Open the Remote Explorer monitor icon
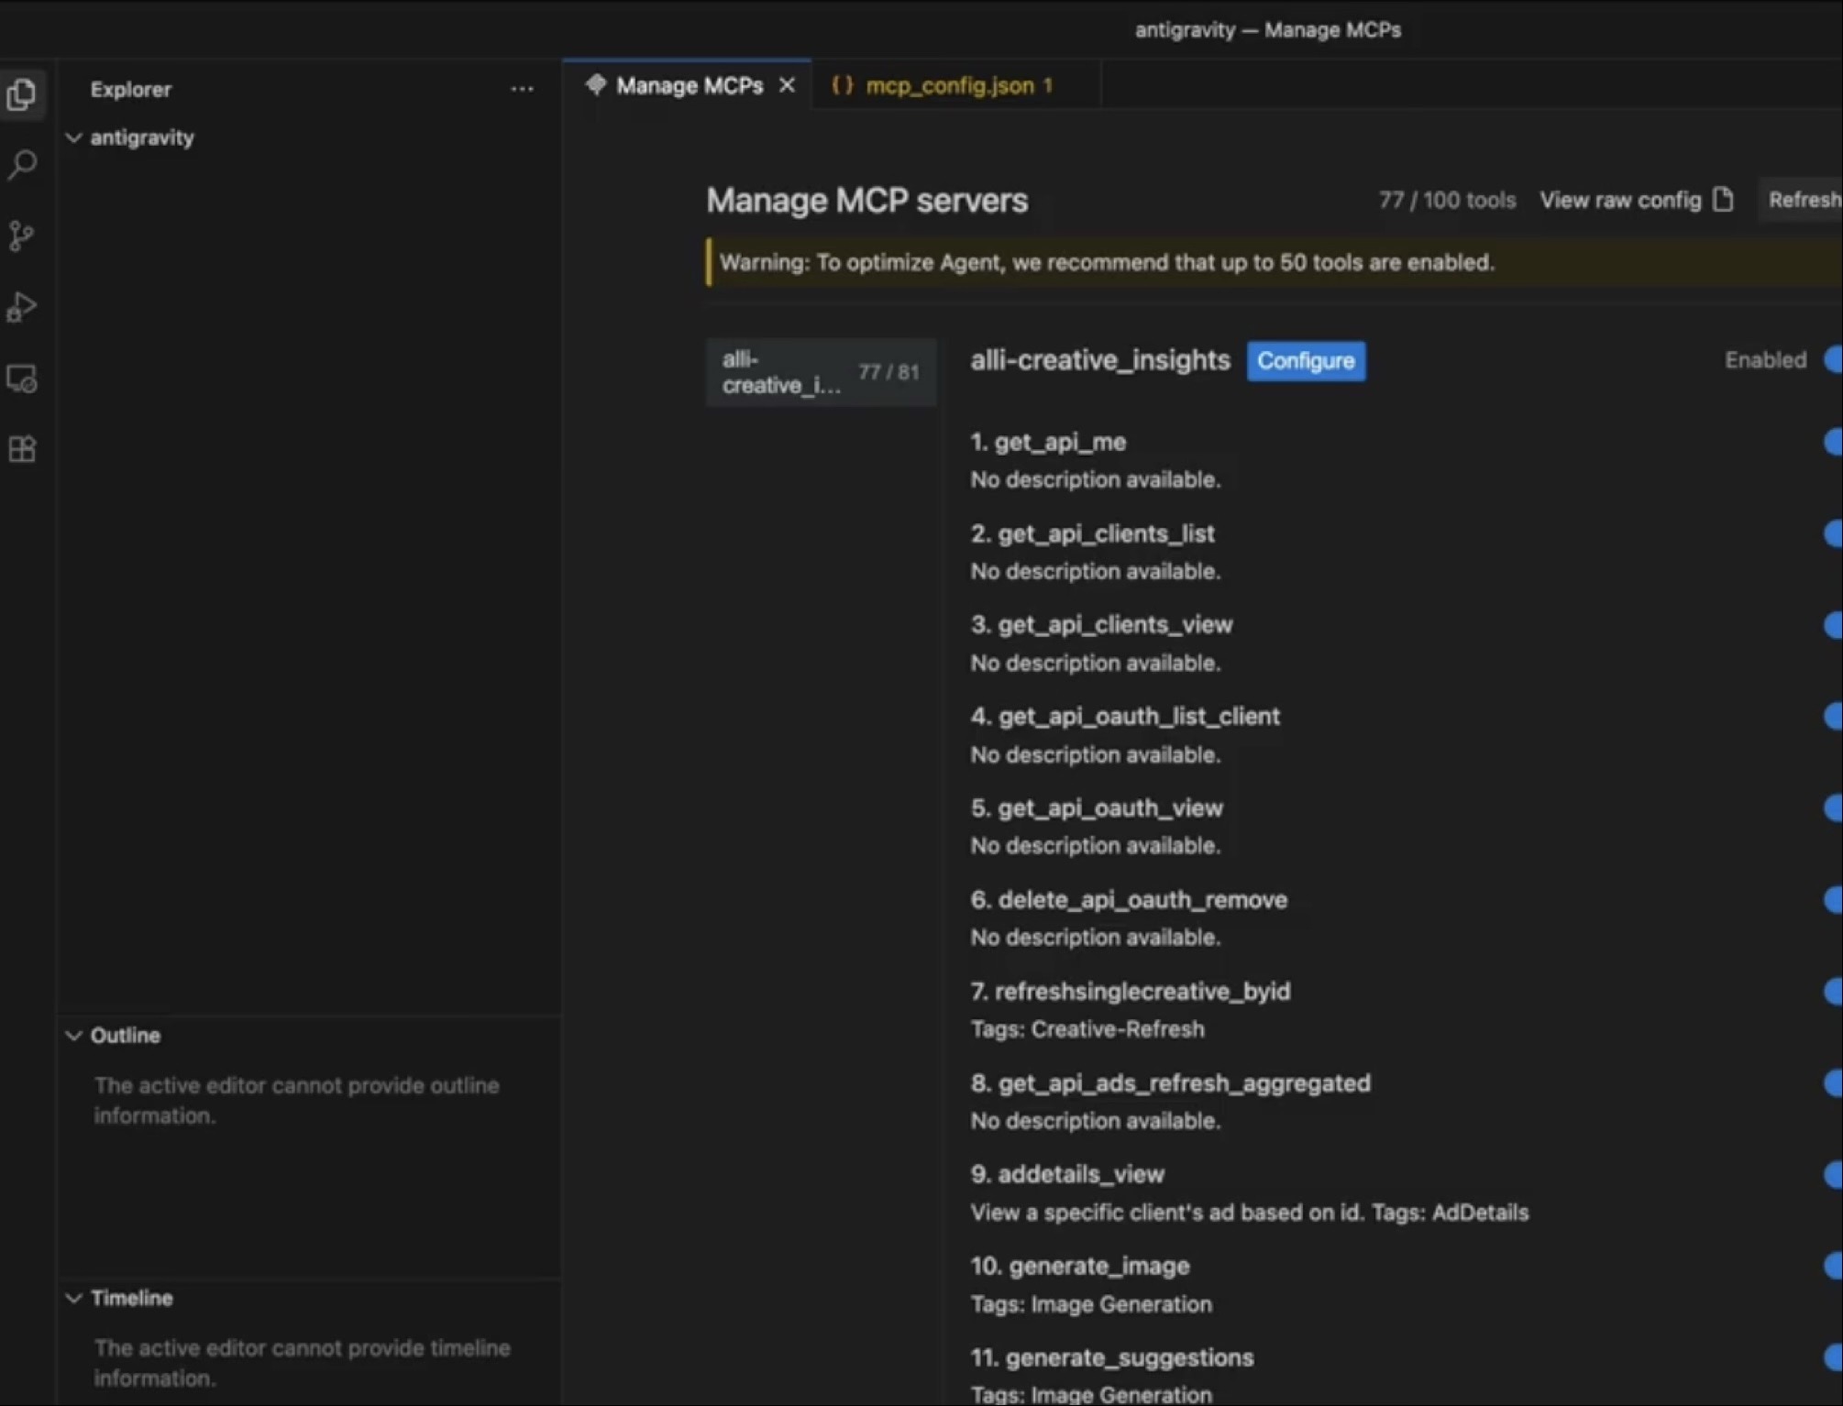This screenshot has width=1843, height=1406. [22, 379]
